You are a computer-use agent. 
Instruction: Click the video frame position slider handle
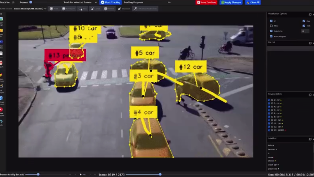coord(160,174)
